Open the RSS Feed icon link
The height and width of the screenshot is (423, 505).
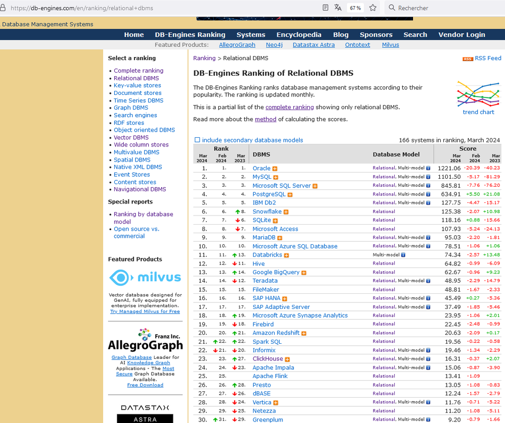[x=468, y=59]
